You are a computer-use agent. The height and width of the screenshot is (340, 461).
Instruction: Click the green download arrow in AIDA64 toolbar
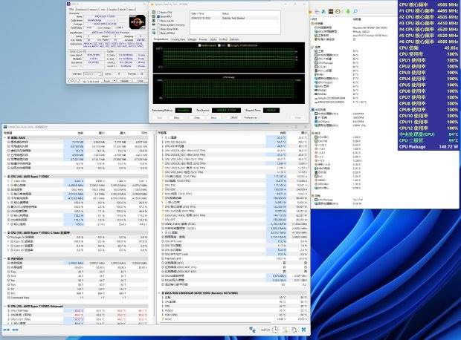[348, 11]
